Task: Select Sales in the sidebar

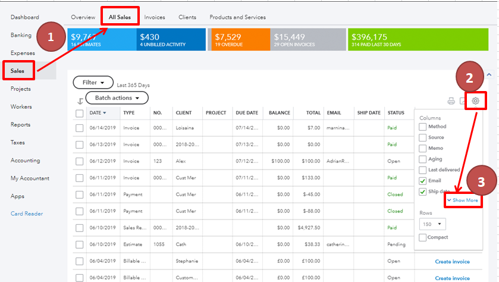Action: 17,71
